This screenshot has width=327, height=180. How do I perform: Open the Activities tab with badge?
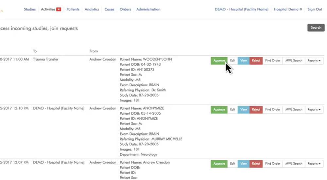[x=51, y=9]
